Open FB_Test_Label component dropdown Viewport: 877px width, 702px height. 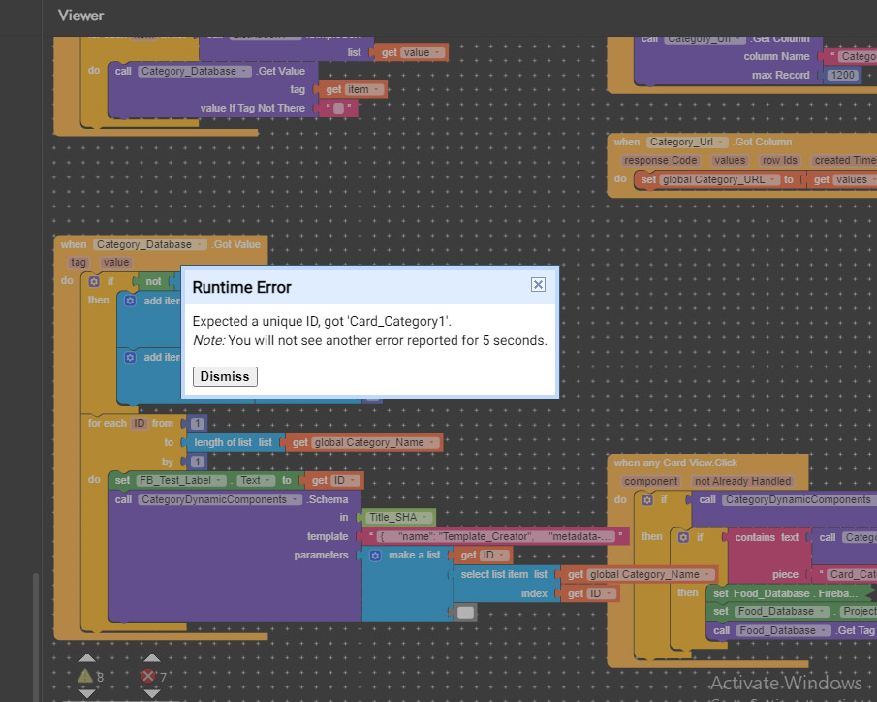point(219,480)
